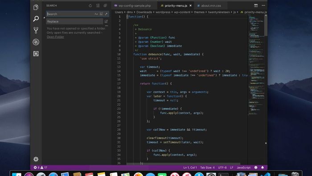
Task: Open the 'dmx' breadcrumb dropdown
Action: pos(130,12)
